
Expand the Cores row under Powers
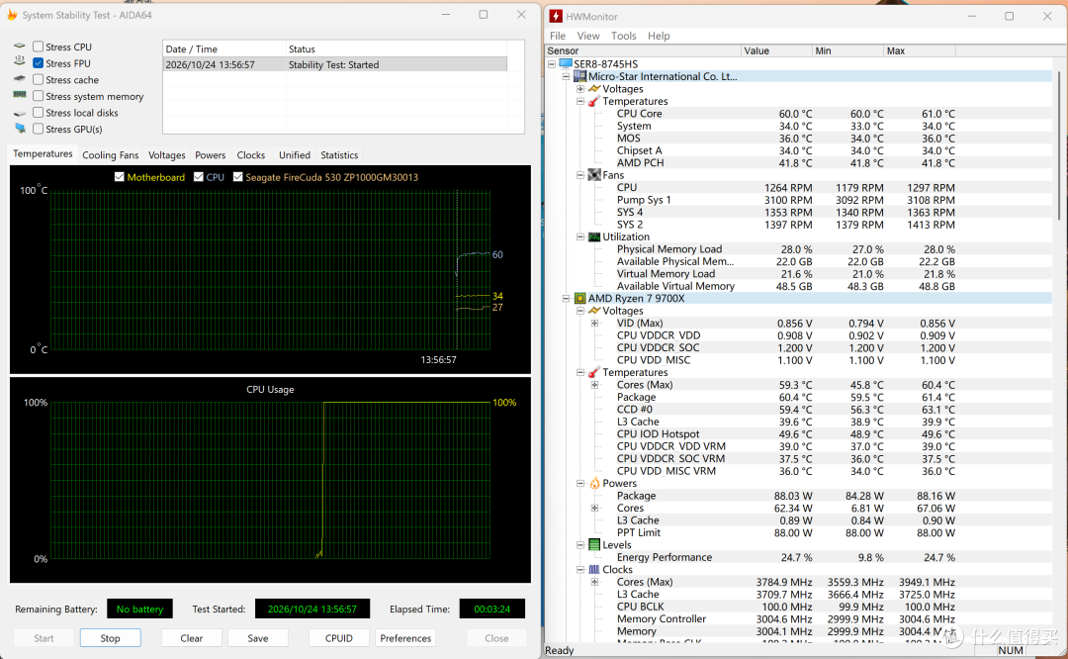click(x=594, y=508)
